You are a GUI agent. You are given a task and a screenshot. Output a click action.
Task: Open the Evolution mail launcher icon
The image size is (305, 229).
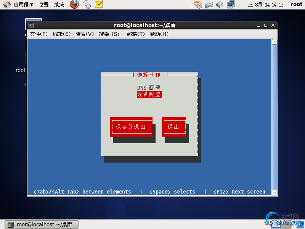[87, 5]
